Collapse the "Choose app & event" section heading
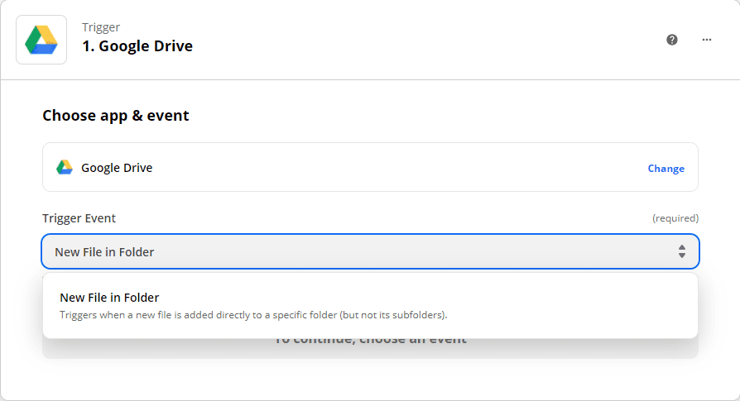 tap(116, 116)
